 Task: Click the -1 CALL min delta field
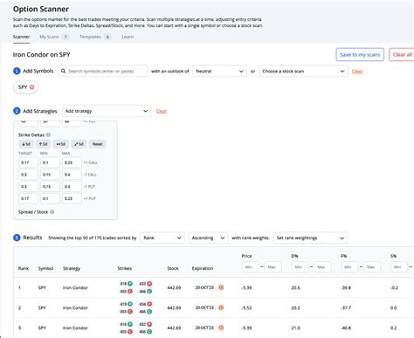point(50,175)
